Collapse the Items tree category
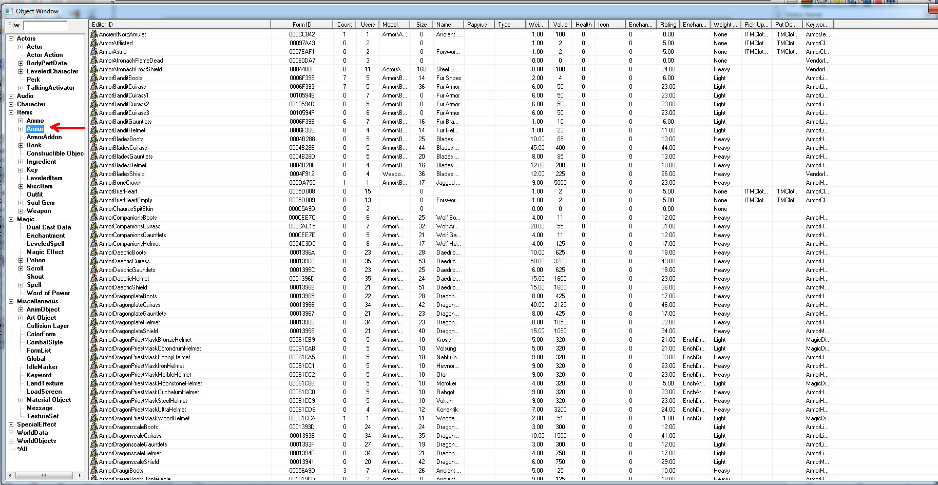 click(11, 112)
